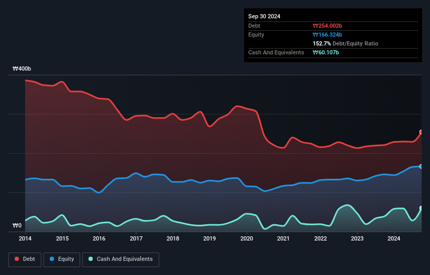
Task: Click the ₩0 y-axis label
Action: click(x=17, y=225)
